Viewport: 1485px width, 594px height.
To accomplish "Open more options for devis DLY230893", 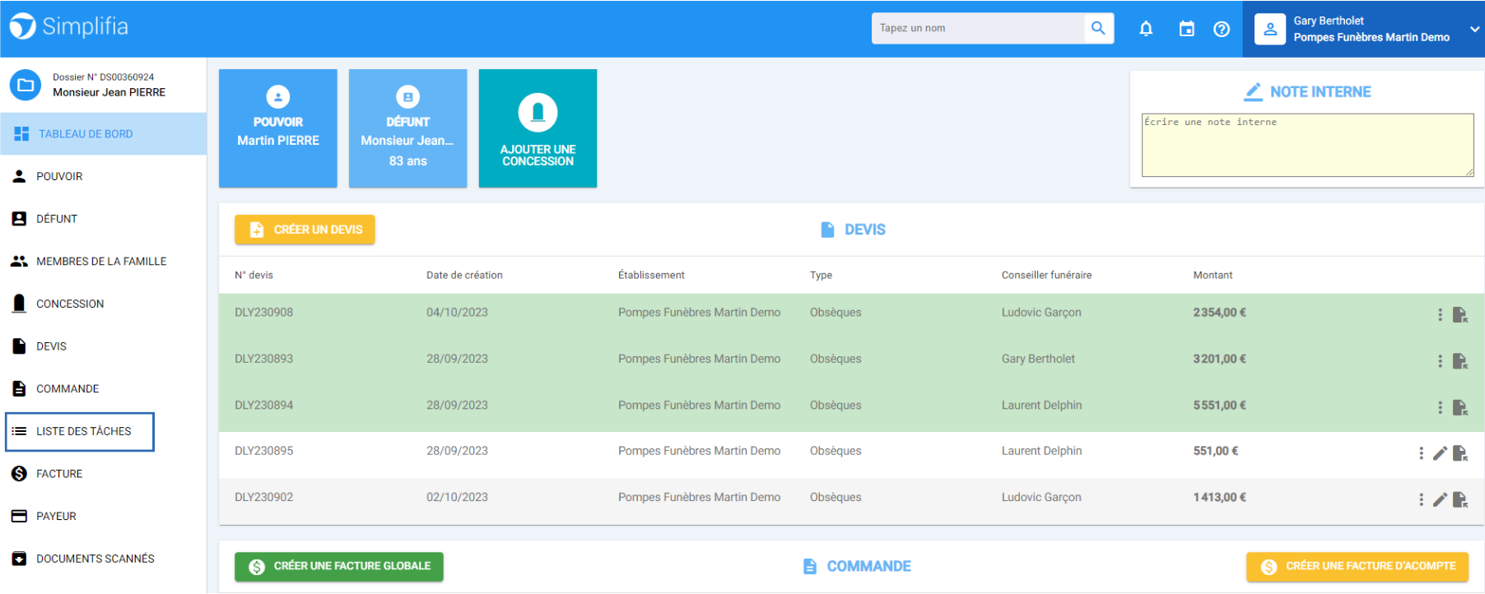I will click(1440, 361).
